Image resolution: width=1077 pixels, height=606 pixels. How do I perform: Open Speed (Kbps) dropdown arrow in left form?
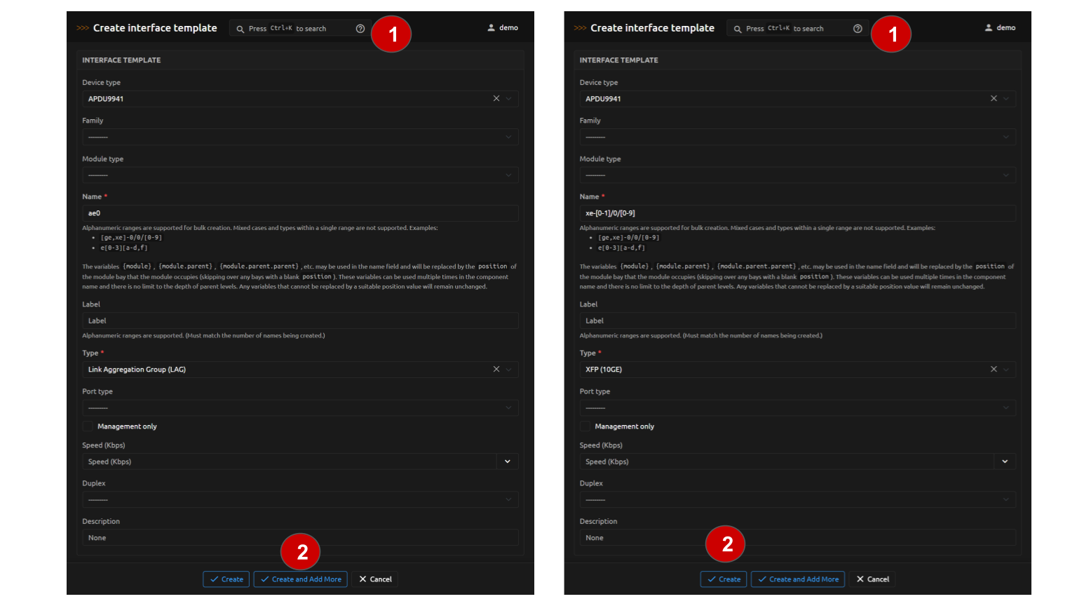pyautogui.click(x=508, y=462)
